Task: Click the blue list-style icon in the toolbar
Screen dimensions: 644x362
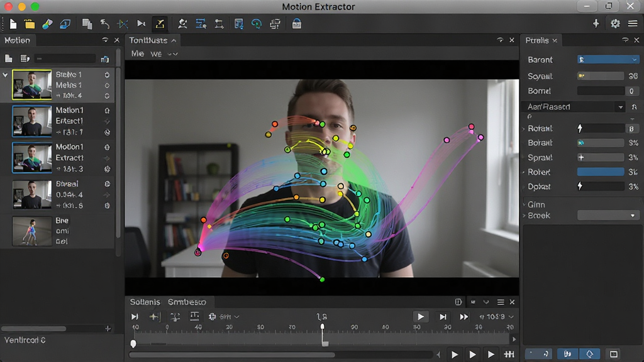Action: point(201,25)
